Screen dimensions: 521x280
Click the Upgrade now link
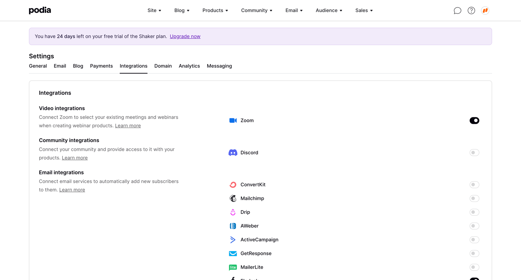coord(185,36)
